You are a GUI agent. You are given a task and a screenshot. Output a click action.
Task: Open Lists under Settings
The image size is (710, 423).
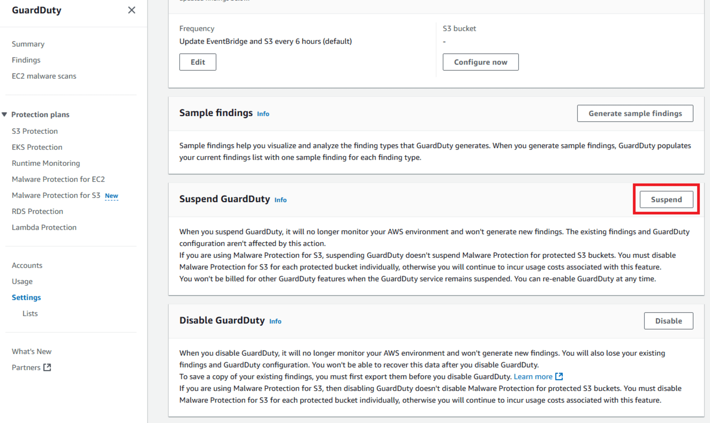30,313
